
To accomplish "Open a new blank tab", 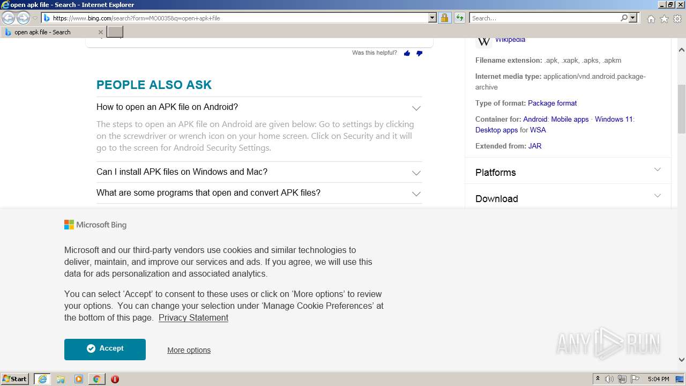I will pyautogui.click(x=115, y=32).
